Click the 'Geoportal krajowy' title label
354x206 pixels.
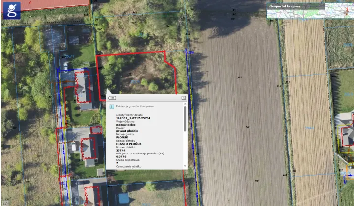285,6
